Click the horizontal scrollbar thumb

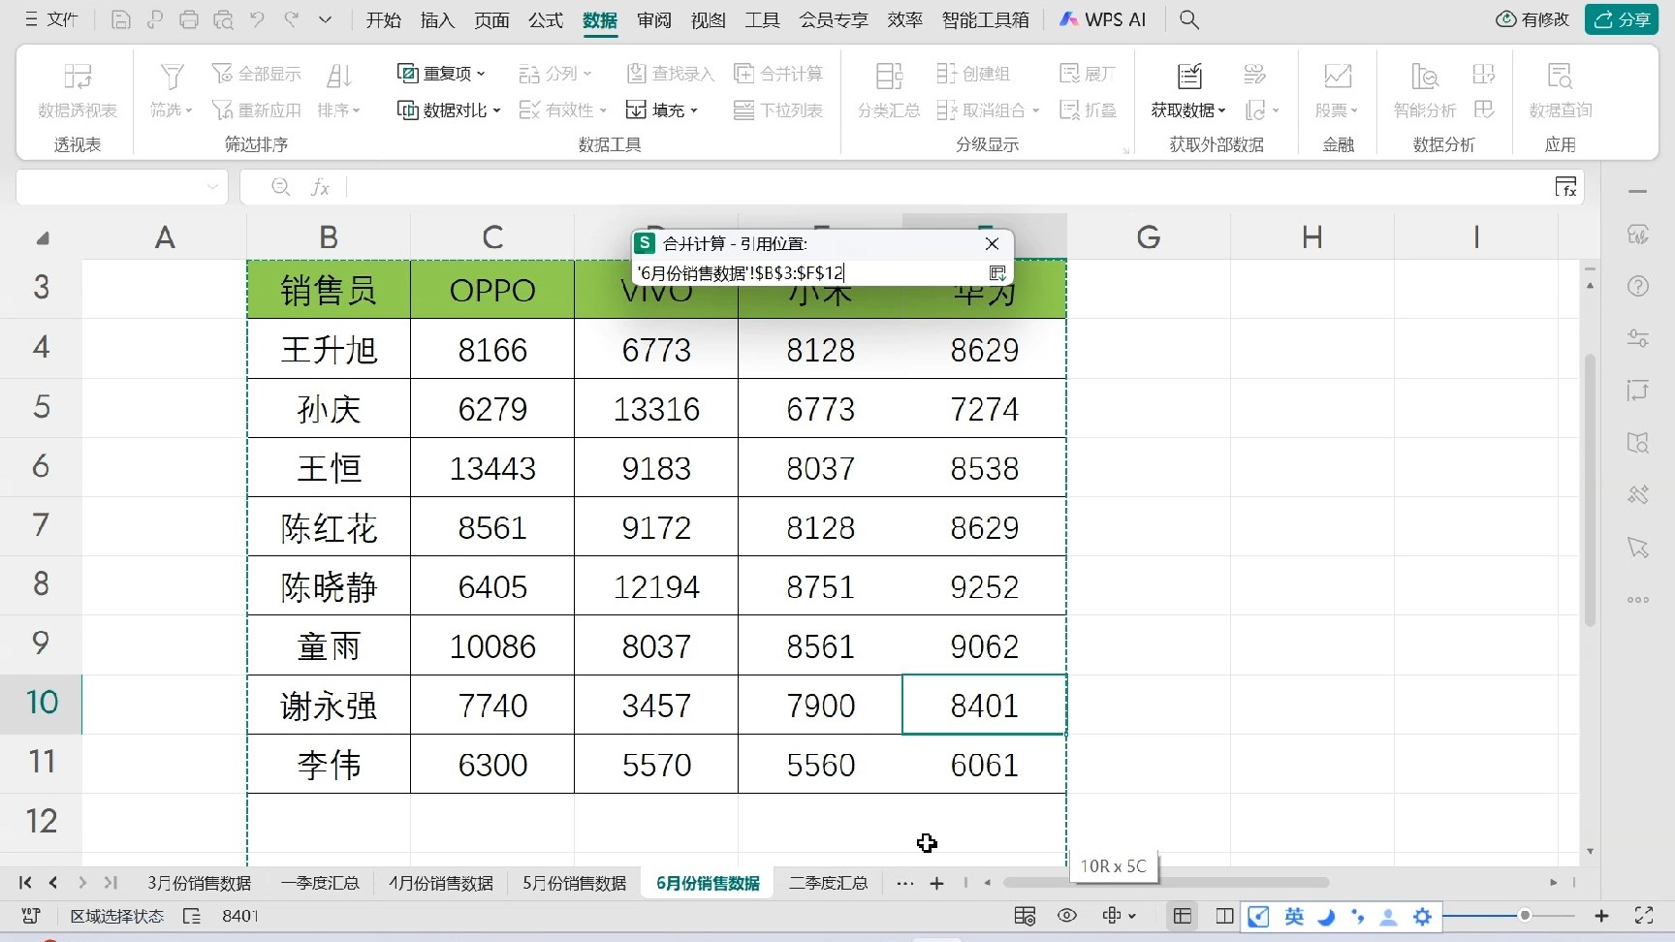(x=1166, y=882)
